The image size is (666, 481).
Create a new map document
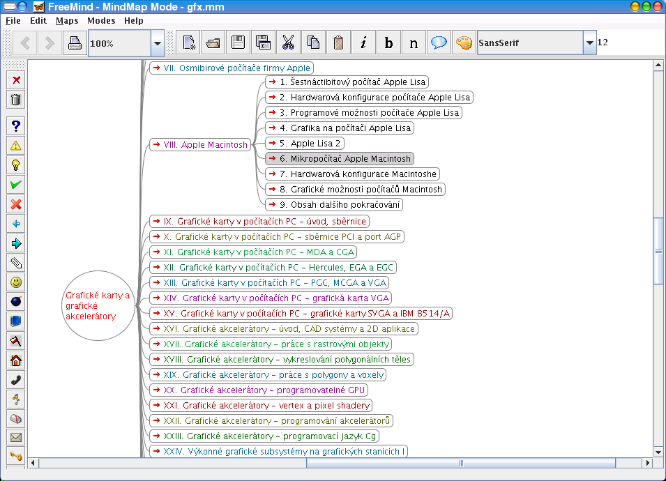pos(188,43)
